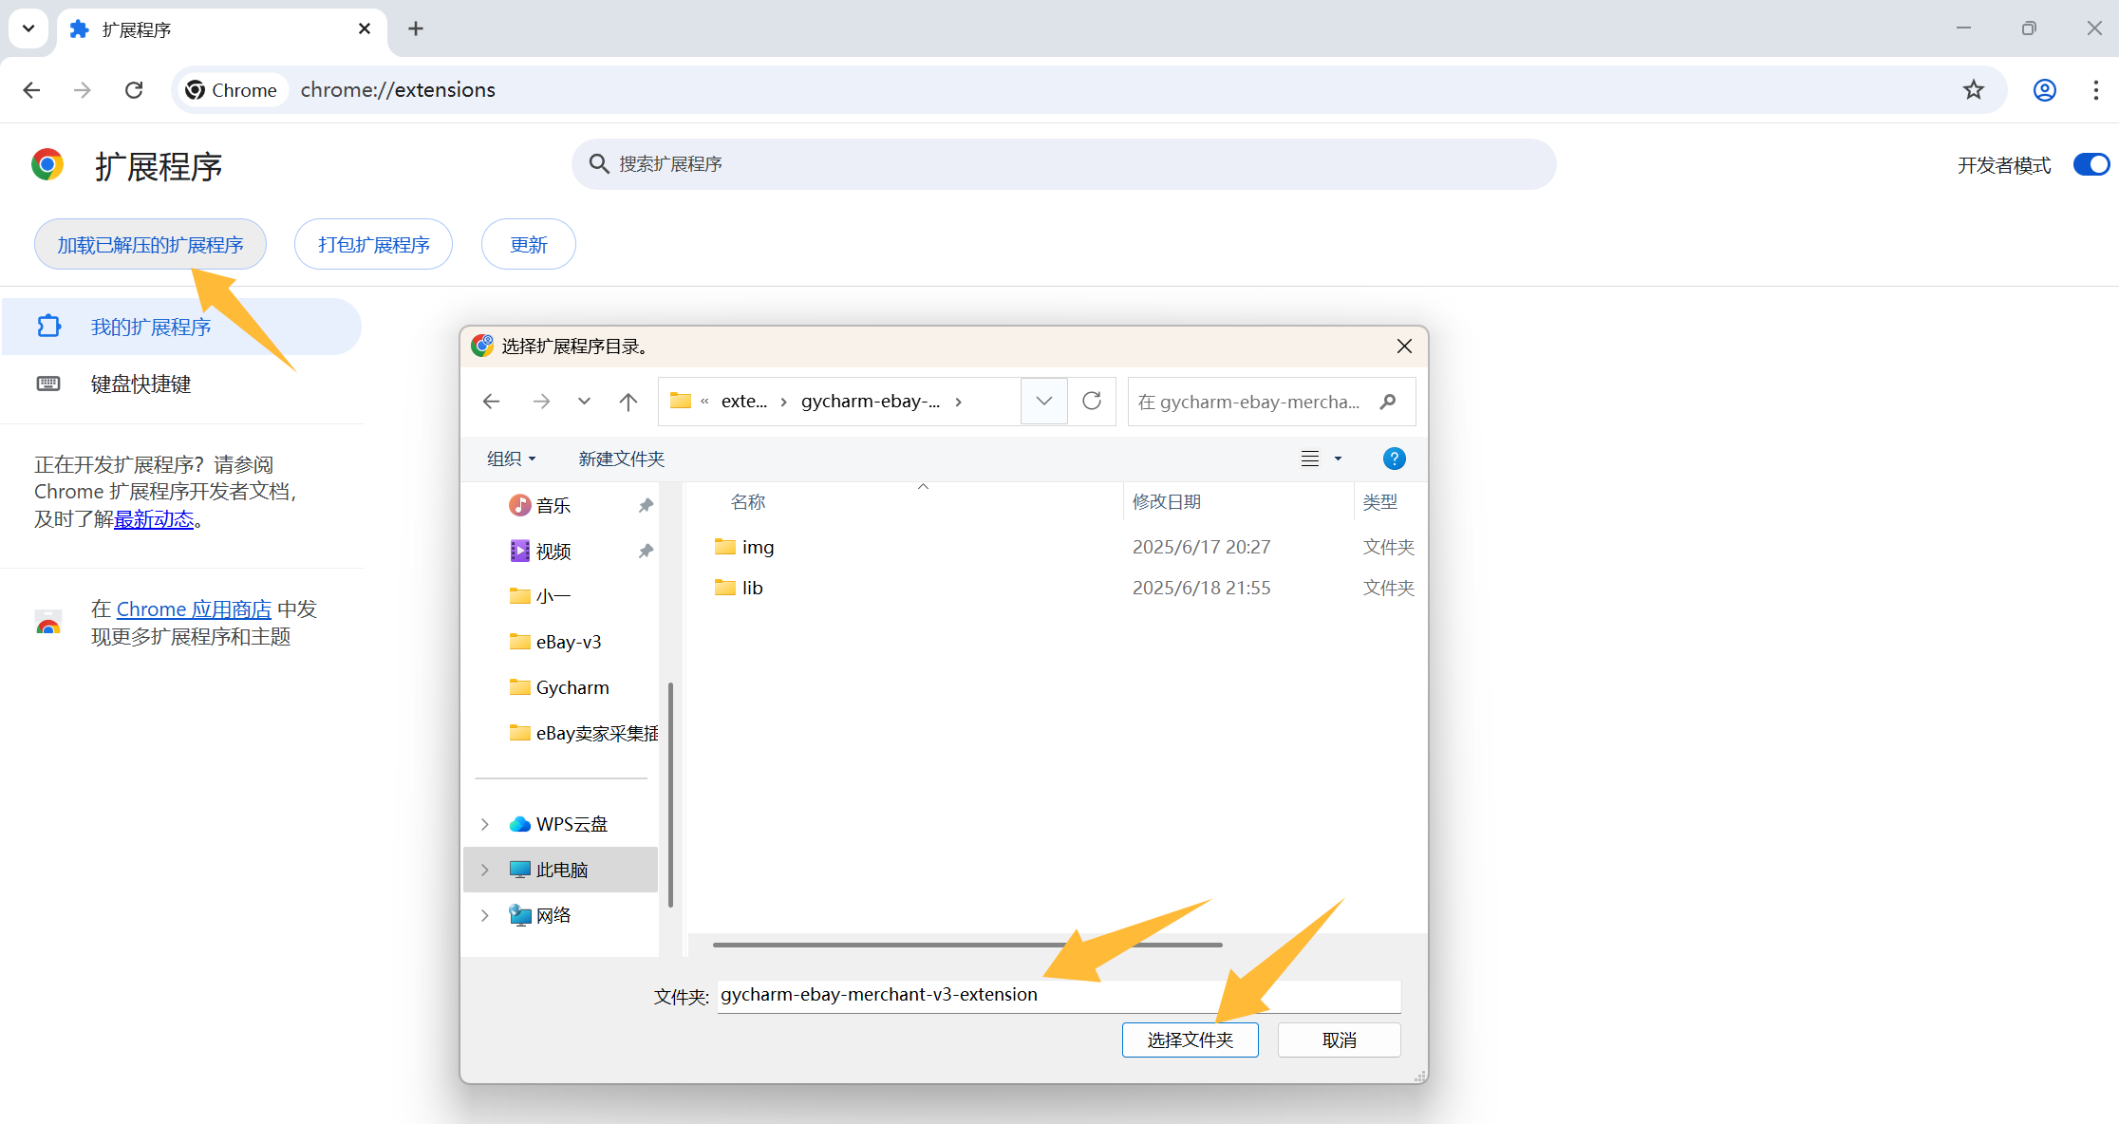Expand the WPS云盘 tree node
The width and height of the screenshot is (2119, 1124).
(485, 824)
